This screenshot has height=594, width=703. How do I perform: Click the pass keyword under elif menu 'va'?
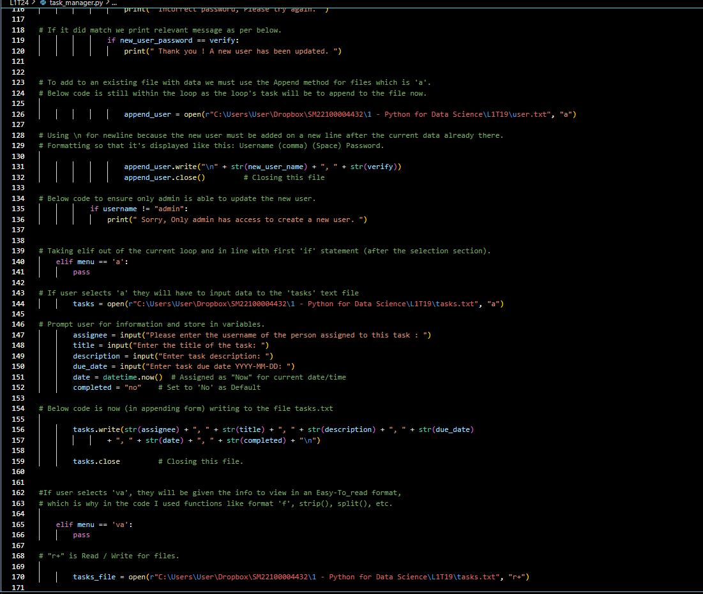pos(81,535)
